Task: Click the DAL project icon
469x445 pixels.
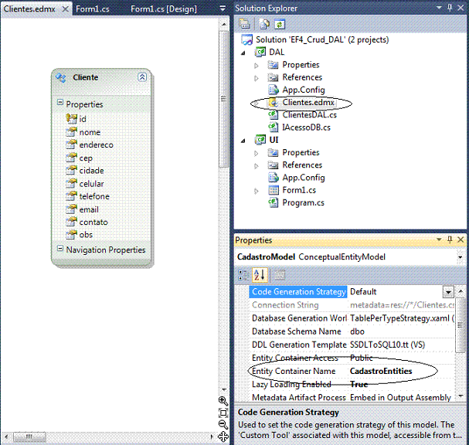Action: point(260,52)
